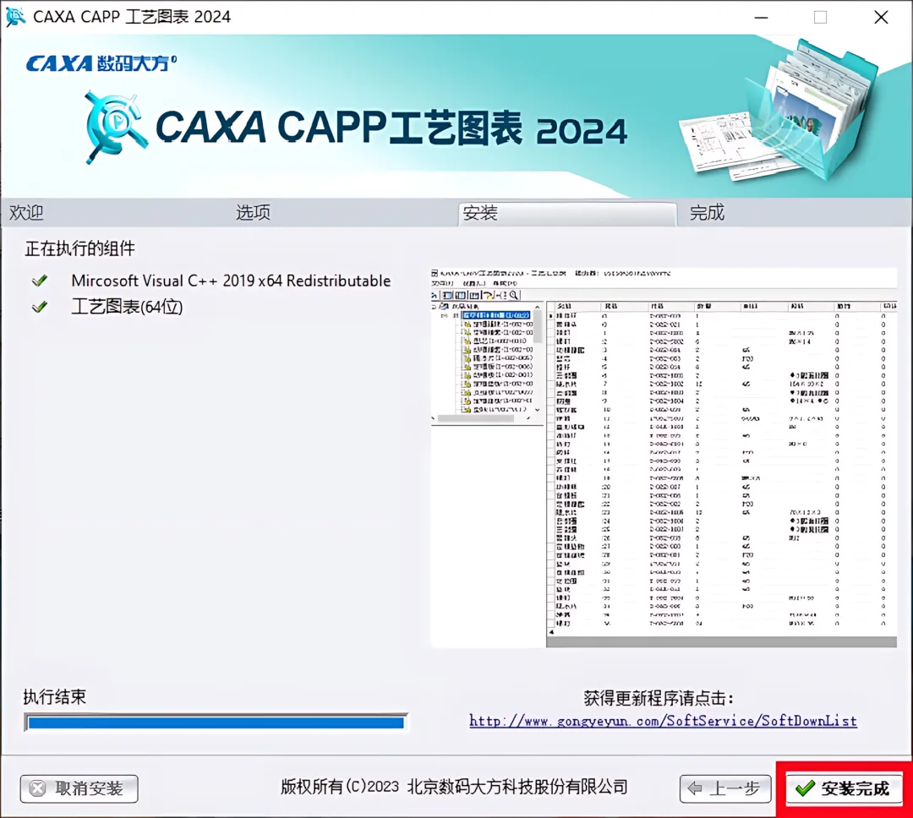
Task: Close the installer window
Action: (881, 18)
